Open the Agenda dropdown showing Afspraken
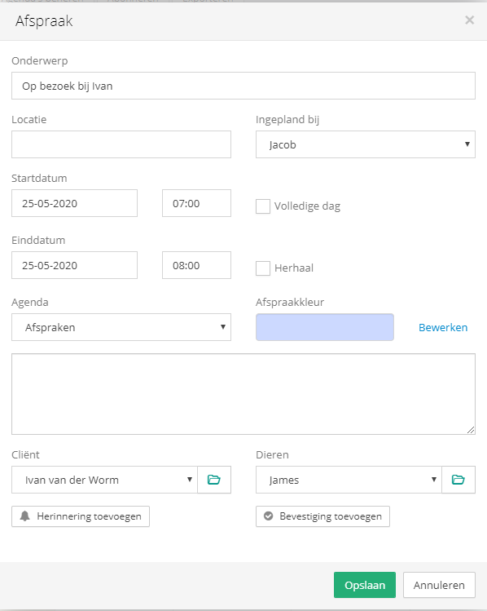This screenshot has height=611, width=487. [121, 327]
